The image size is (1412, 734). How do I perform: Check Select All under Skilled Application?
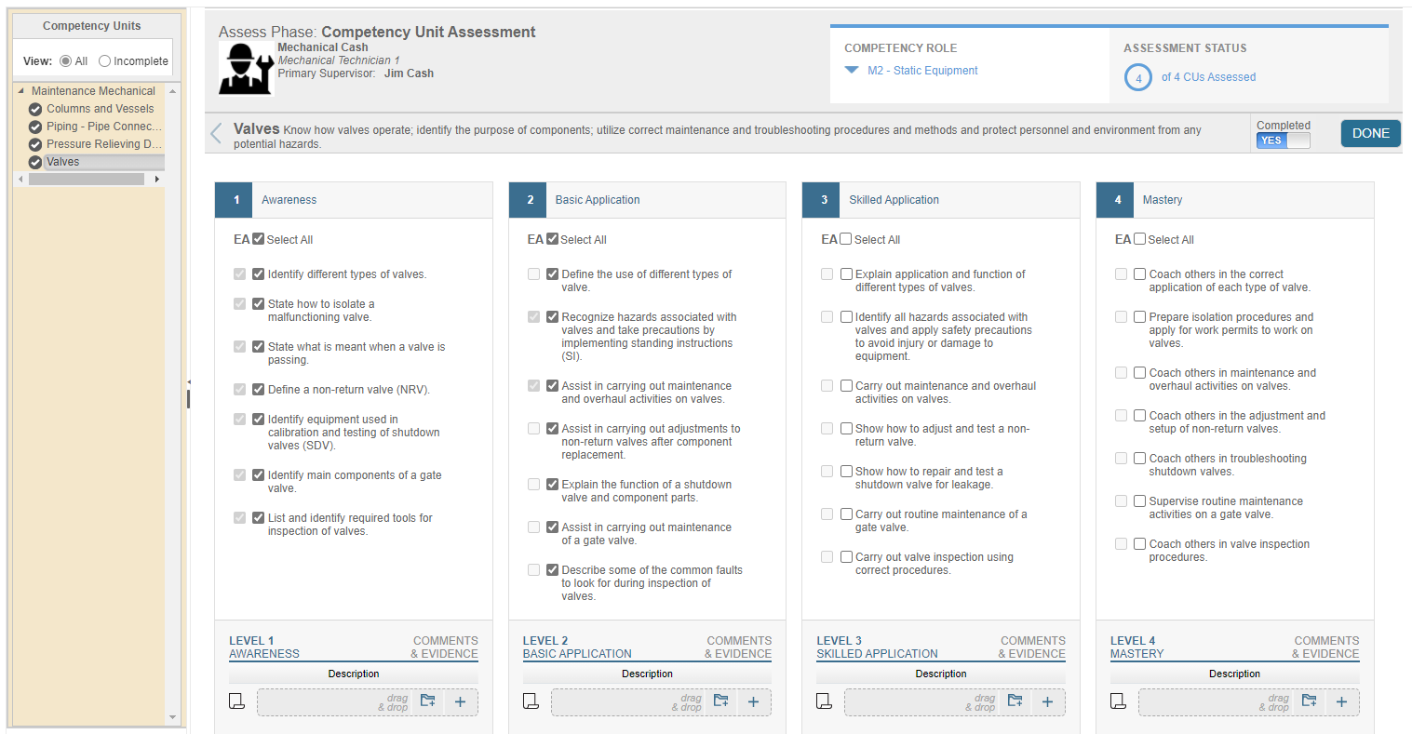pyautogui.click(x=846, y=239)
